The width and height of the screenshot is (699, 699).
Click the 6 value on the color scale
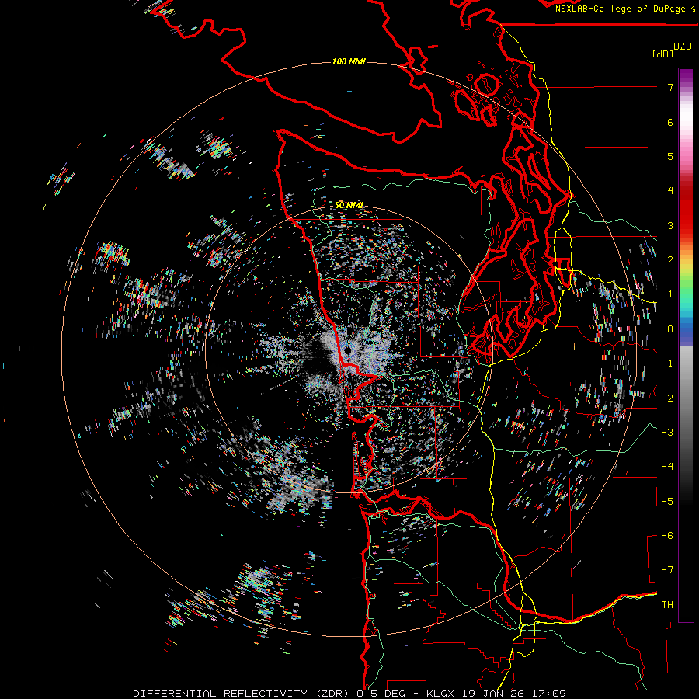point(670,122)
